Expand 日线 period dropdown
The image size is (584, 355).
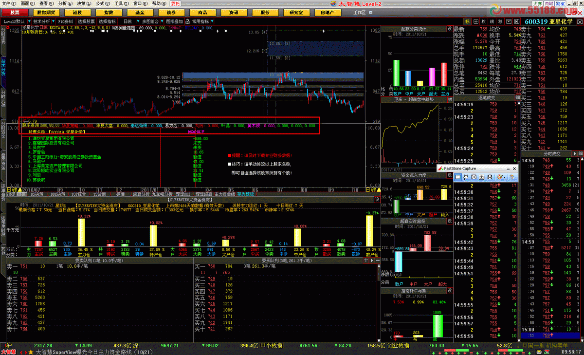click(x=138, y=21)
